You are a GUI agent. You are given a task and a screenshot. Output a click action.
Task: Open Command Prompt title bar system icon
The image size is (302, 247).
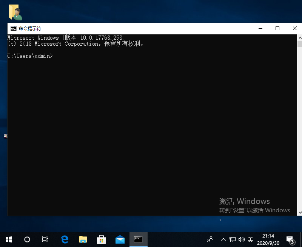[x=14, y=29]
